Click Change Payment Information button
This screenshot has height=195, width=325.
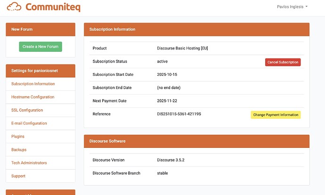276,115
